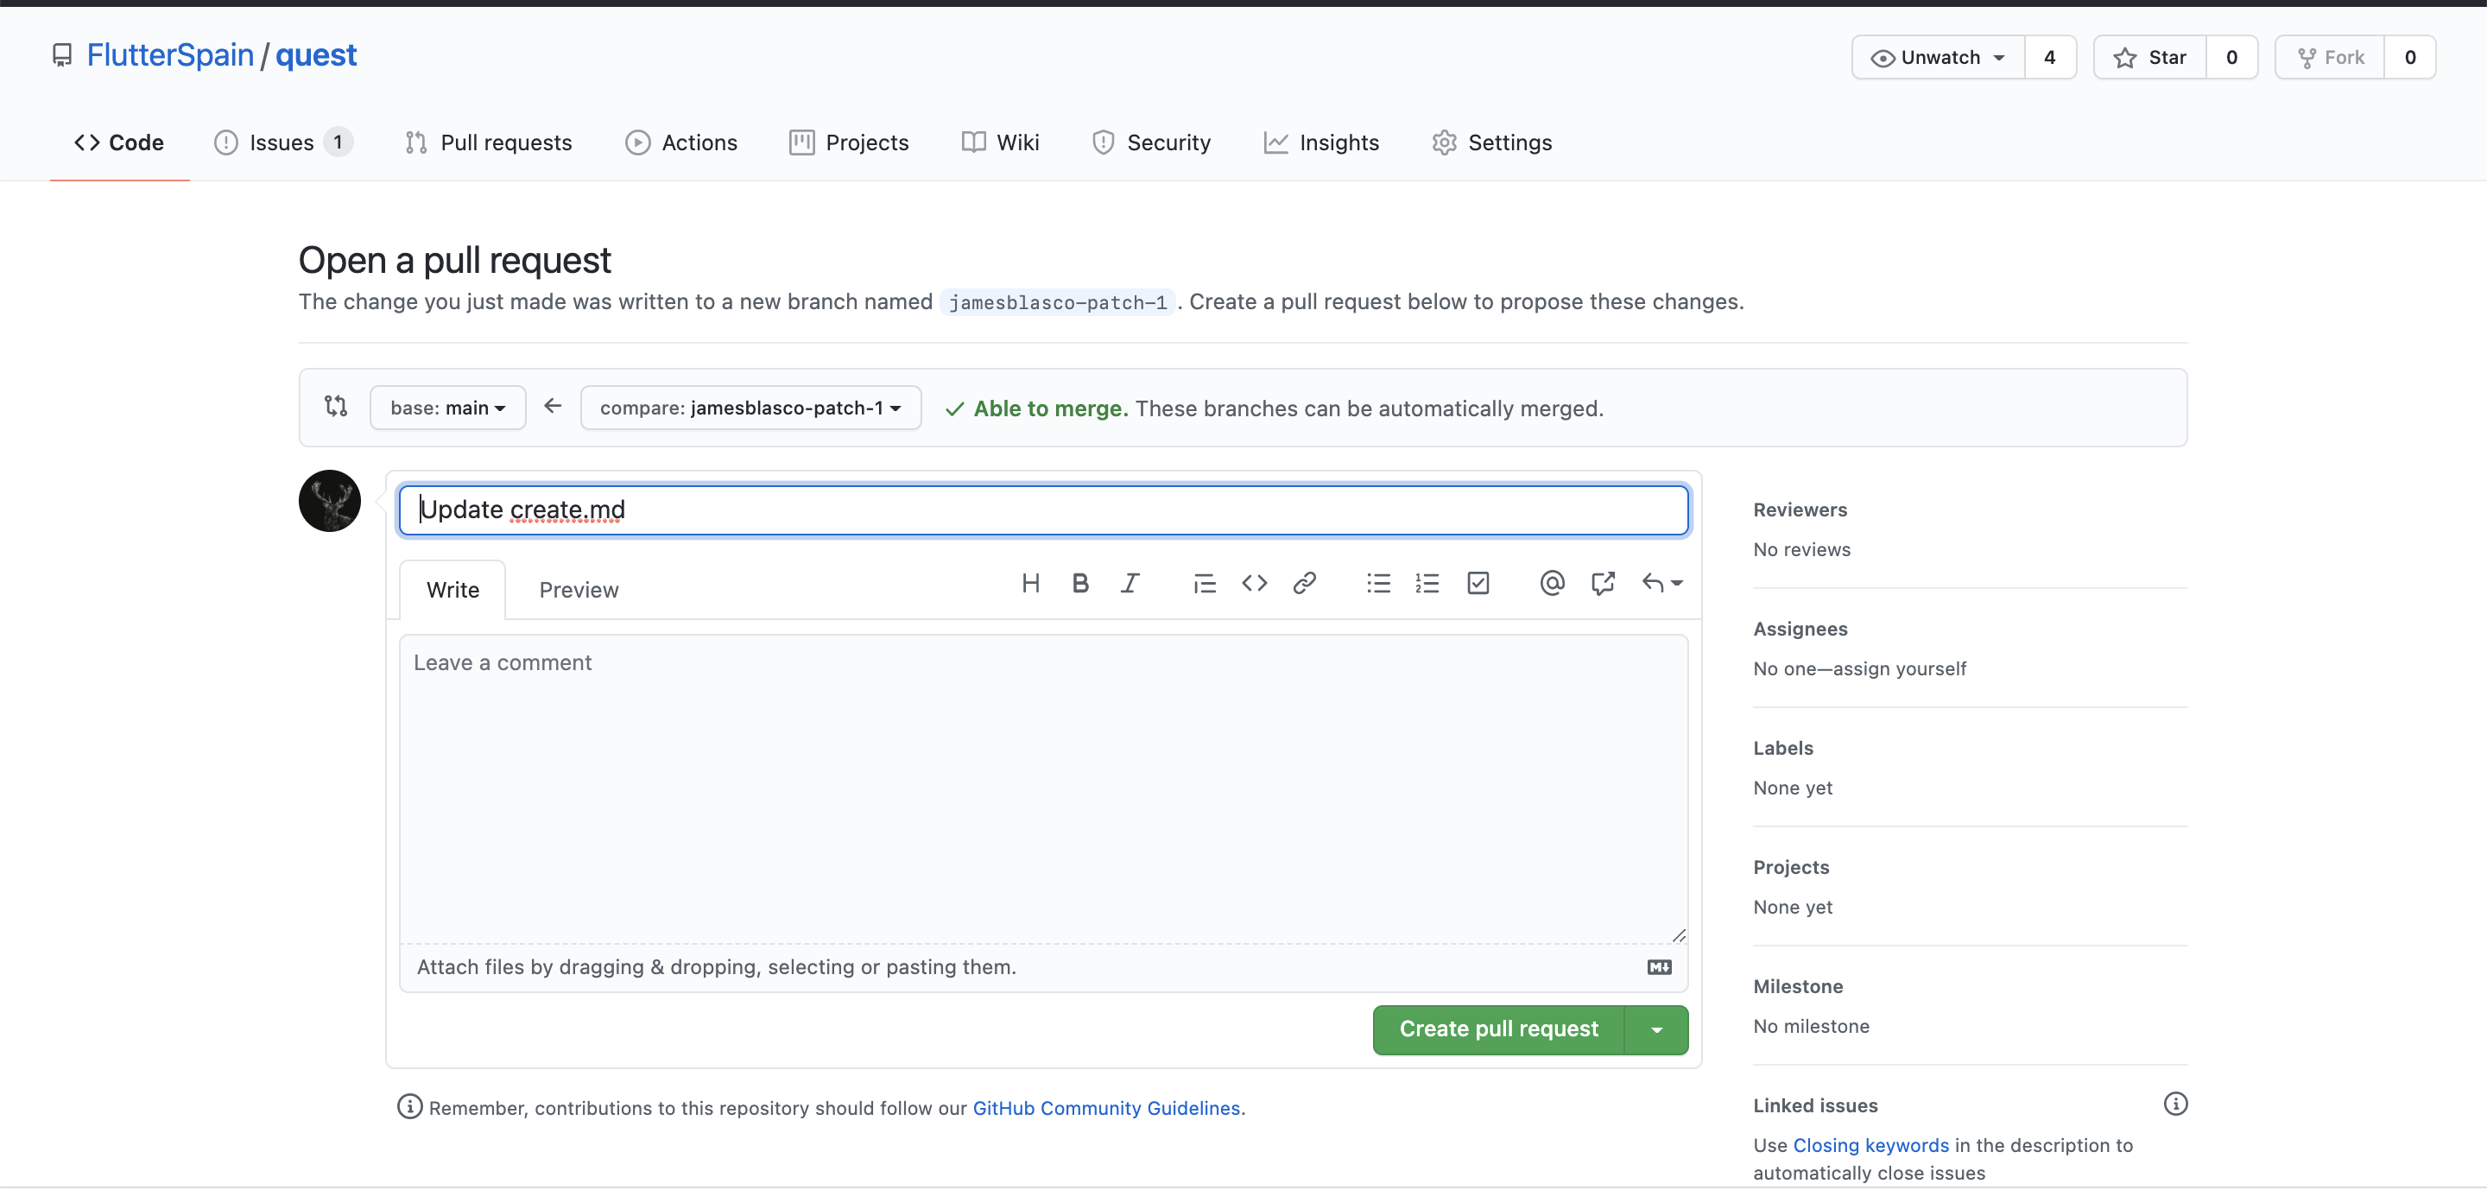Open the Reviewers sidebar section
Image resolution: width=2487 pixels, height=1190 pixels.
[1800, 510]
